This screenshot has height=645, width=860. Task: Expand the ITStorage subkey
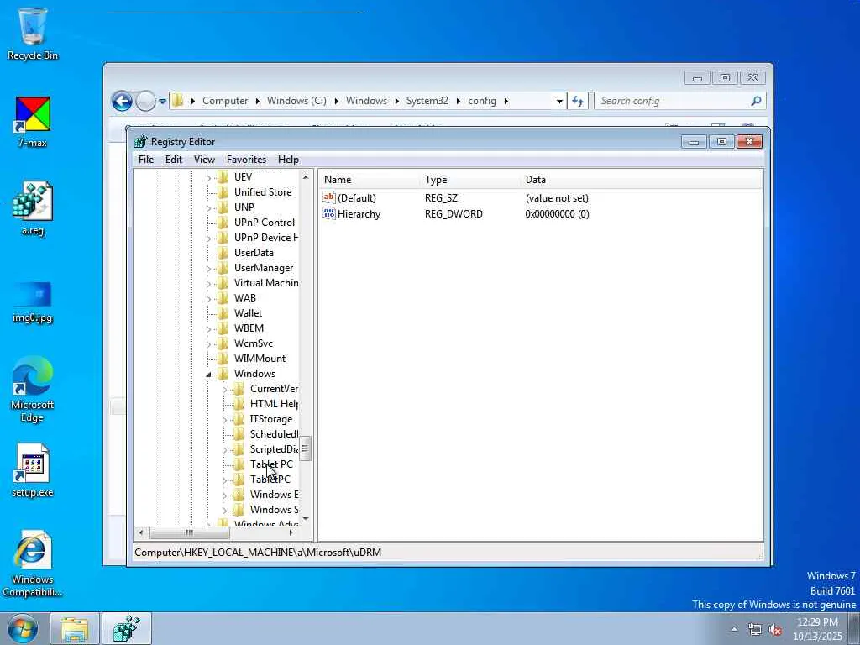[224, 420]
